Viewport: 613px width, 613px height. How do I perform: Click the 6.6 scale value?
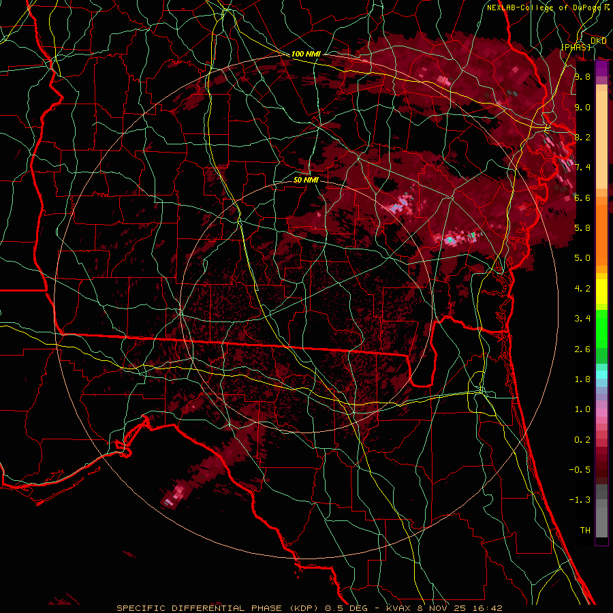(x=582, y=198)
